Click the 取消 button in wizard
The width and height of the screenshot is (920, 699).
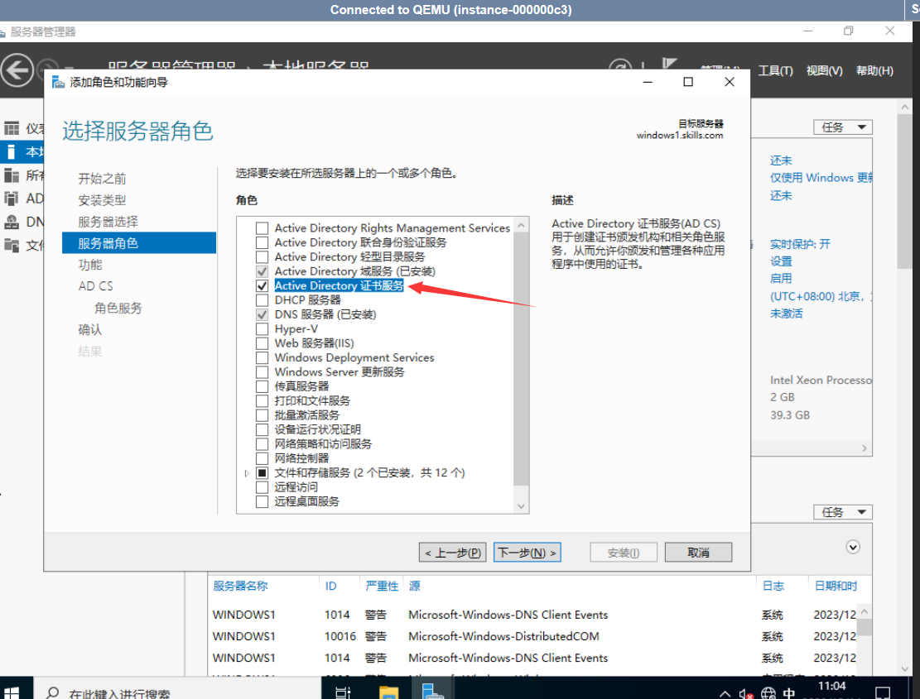coord(698,553)
